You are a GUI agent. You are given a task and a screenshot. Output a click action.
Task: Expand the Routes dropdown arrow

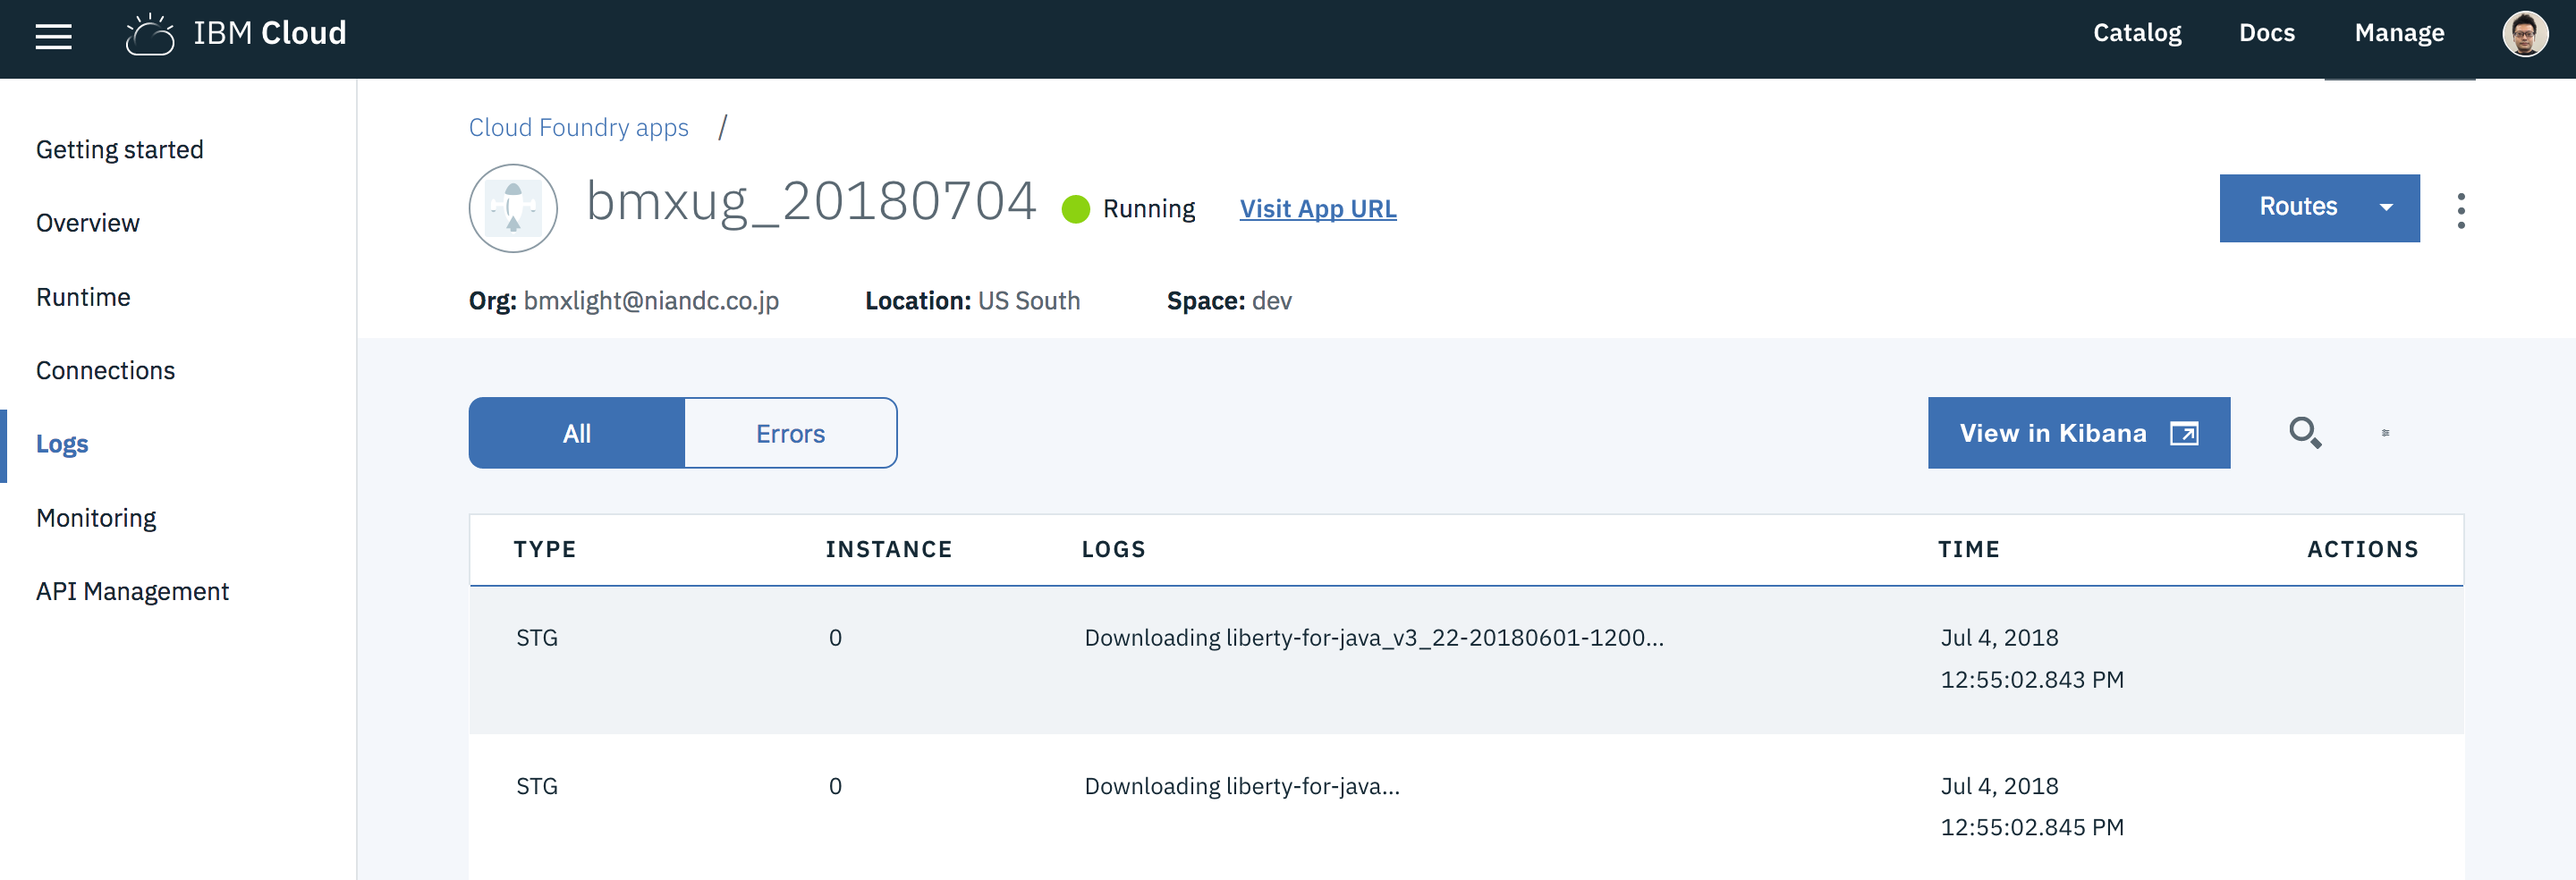[x=2386, y=208]
